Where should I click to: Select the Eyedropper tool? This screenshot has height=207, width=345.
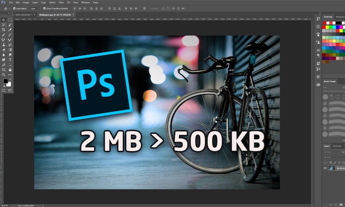pyautogui.click(x=10, y=30)
